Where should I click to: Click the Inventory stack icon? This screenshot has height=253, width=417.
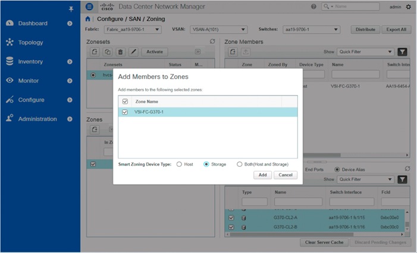[10, 61]
